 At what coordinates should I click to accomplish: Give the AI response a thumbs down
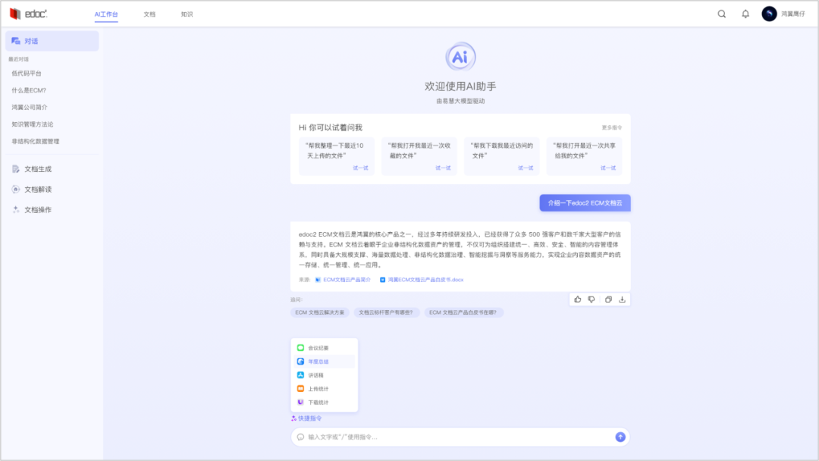(592, 299)
